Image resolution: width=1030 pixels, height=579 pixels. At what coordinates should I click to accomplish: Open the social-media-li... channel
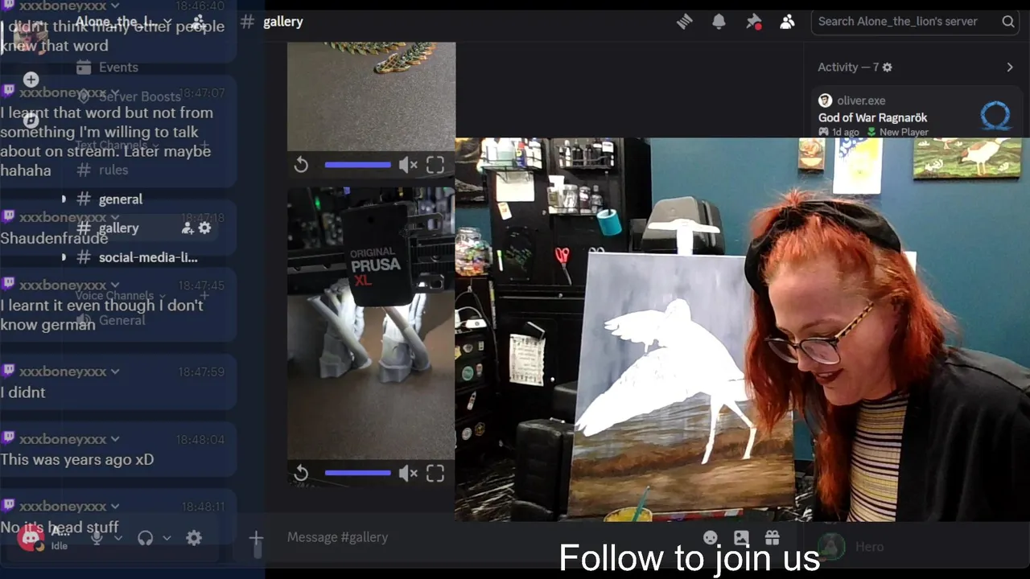click(x=148, y=257)
